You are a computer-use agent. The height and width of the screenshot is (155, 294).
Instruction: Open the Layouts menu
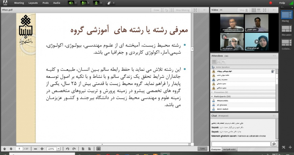tap(33, 3)
